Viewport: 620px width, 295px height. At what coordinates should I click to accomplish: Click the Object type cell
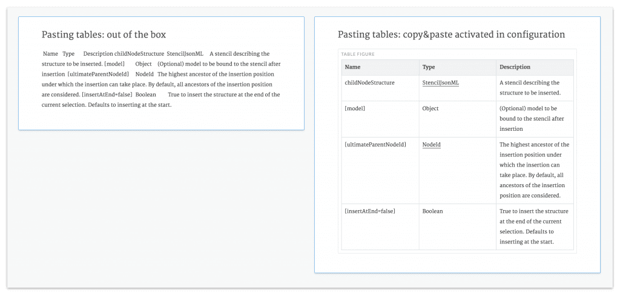tap(458, 119)
